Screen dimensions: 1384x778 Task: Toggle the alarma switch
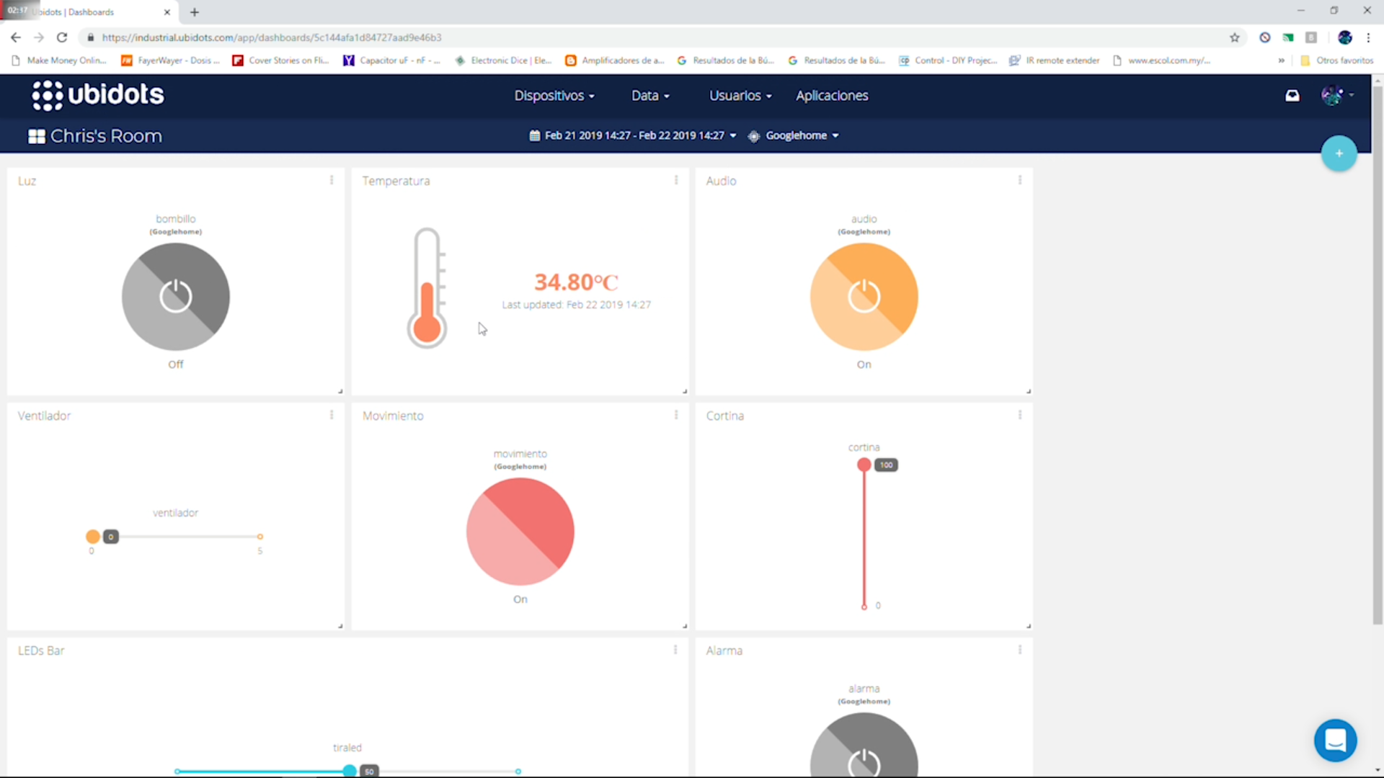864,745
